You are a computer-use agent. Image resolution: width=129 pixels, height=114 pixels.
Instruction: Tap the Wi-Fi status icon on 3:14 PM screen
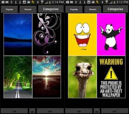42,2
